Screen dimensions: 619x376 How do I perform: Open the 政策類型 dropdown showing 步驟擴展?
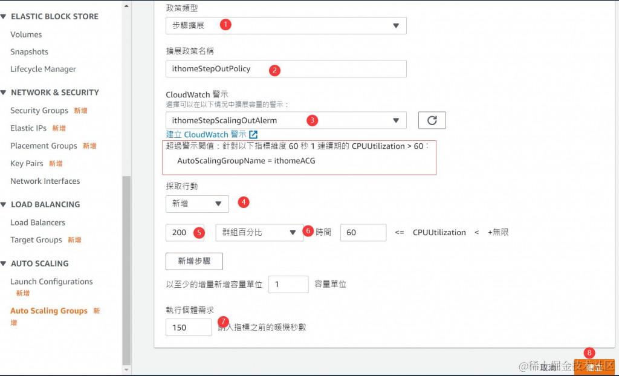click(286, 25)
